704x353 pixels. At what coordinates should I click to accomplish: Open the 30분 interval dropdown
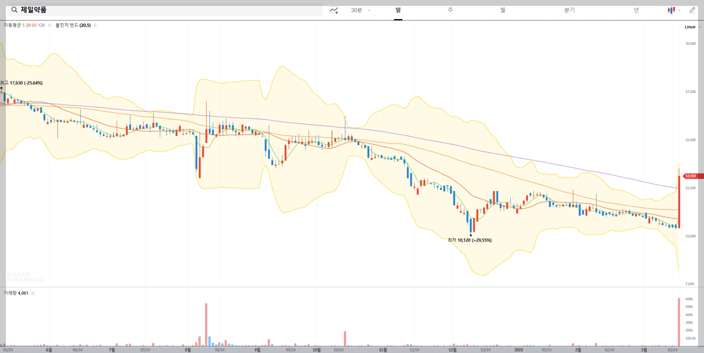pyautogui.click(x=361, y=10)
